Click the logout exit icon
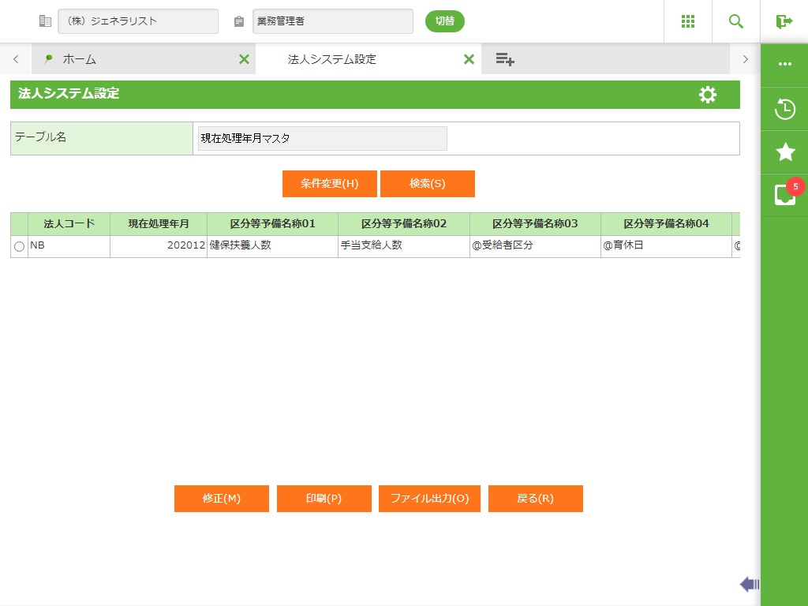 click(x=784, y=21)
